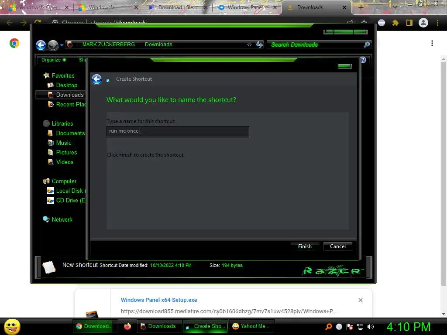Click tray action center flag icon
Viewport: 447px width, 335px height.
click(350, 327)
